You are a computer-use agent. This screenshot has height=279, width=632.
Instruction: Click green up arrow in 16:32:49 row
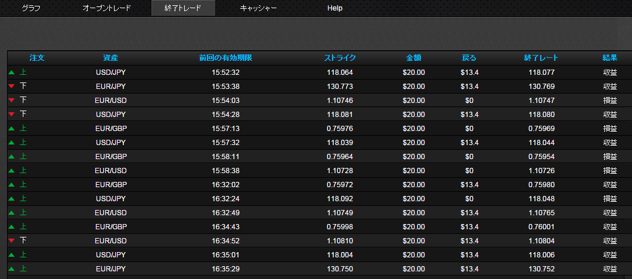(x=12, y=212)
